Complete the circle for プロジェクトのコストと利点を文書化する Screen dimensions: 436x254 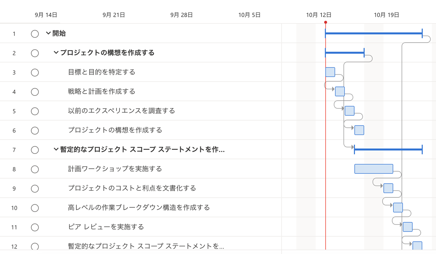(x=35, y=188)
